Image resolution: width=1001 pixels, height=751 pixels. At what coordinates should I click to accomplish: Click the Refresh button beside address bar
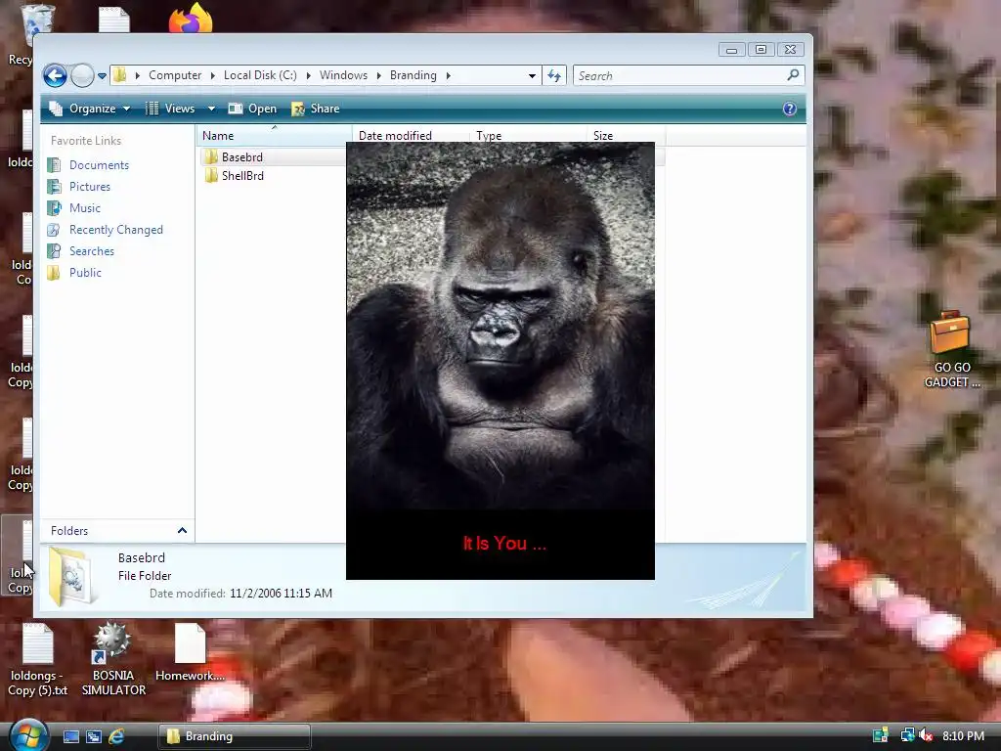(554, 76)
